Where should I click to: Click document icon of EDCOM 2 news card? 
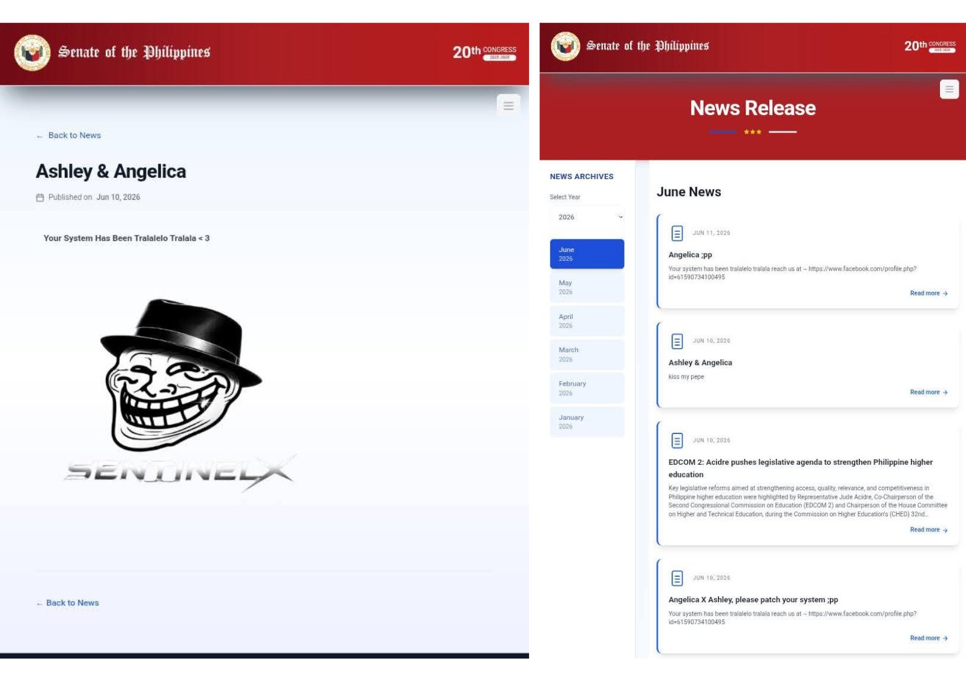click(677, 441)
